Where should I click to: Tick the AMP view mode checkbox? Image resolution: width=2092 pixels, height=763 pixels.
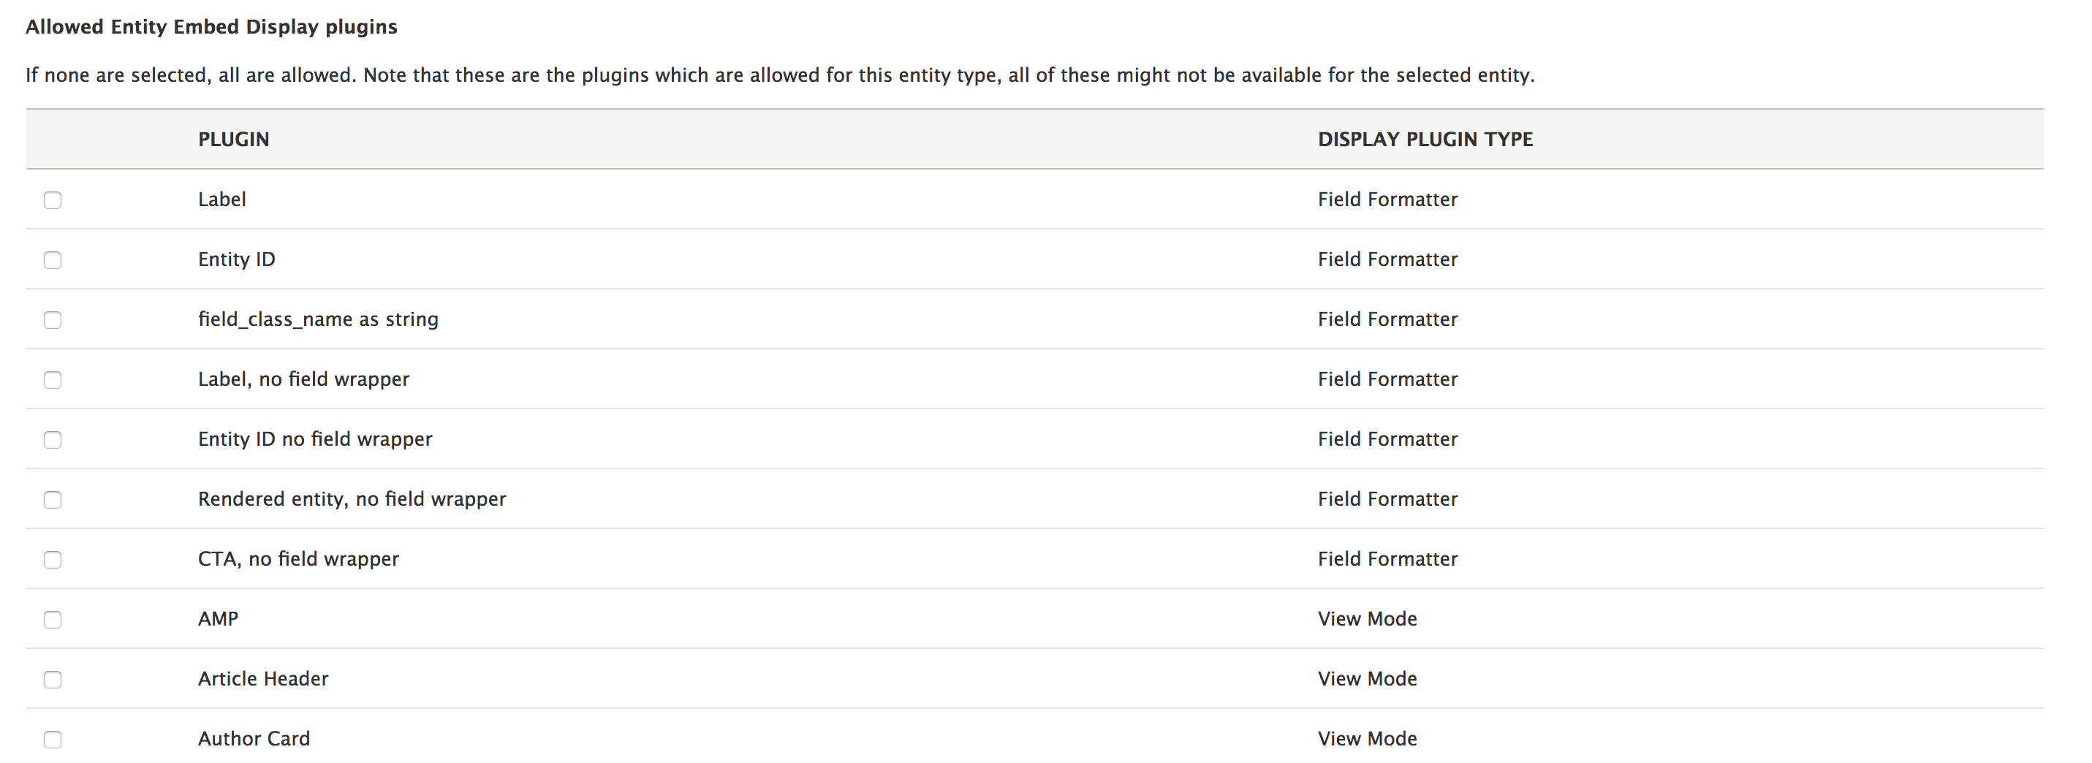(x=53, y=620)
